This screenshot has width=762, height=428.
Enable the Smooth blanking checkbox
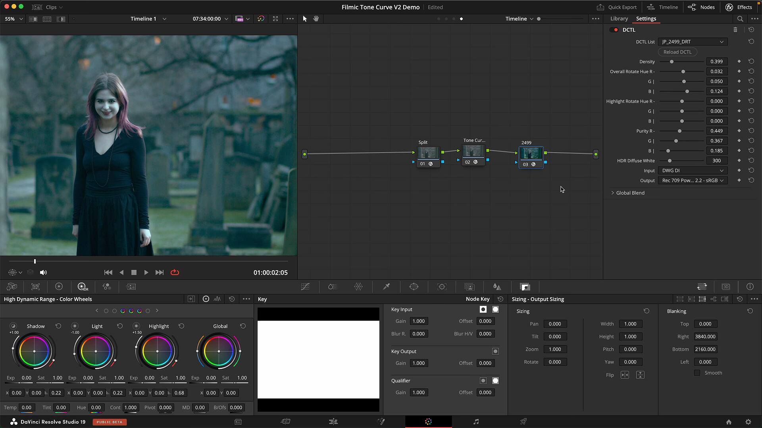tap(697, 373)
